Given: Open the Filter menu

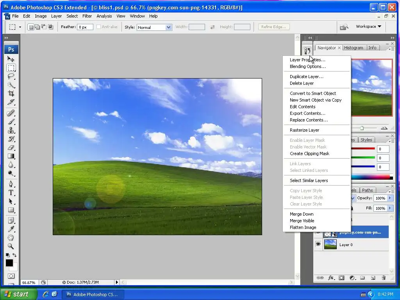Looking at the screenshot, I should 87,16.
